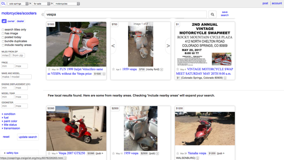Star the Vespa 2007 GTS250 listing
284x160 pixels.
point(49,153)
